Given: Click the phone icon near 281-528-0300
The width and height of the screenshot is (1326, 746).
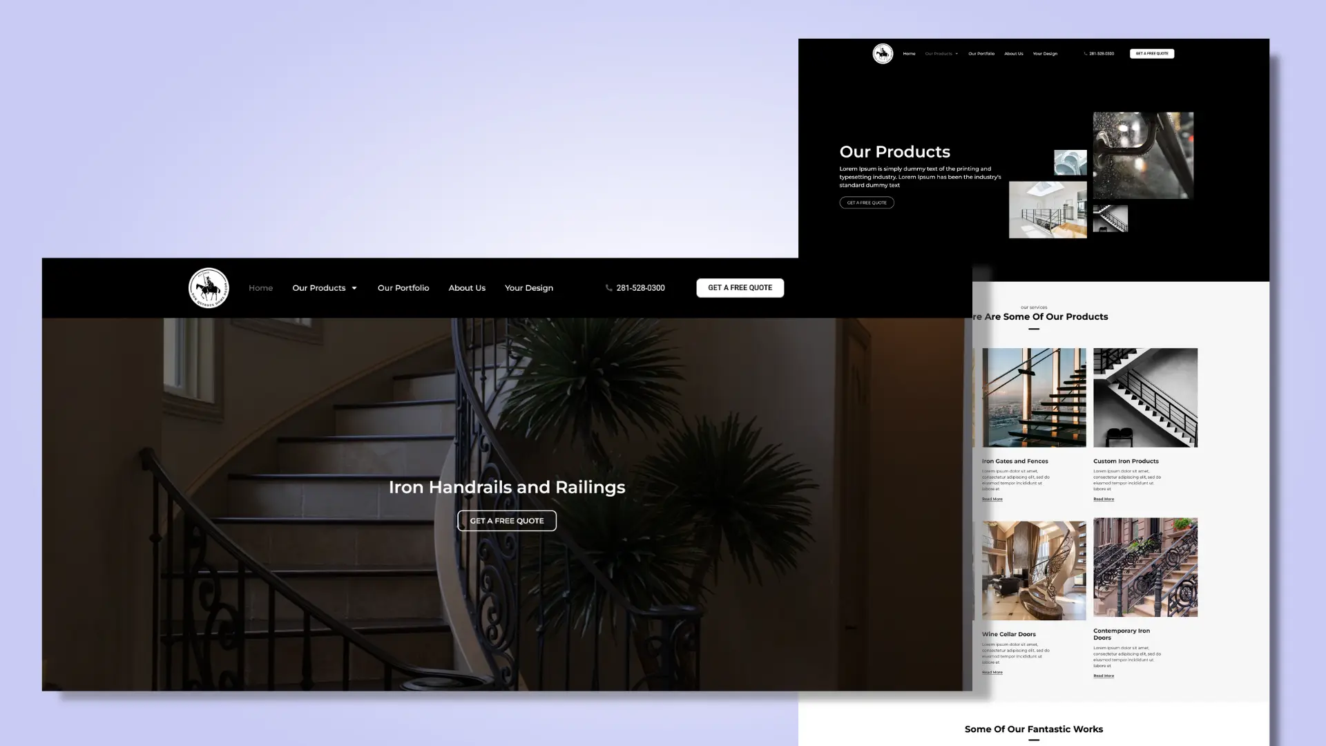Looking at the screenshot, I should click(x=608, y=288).
